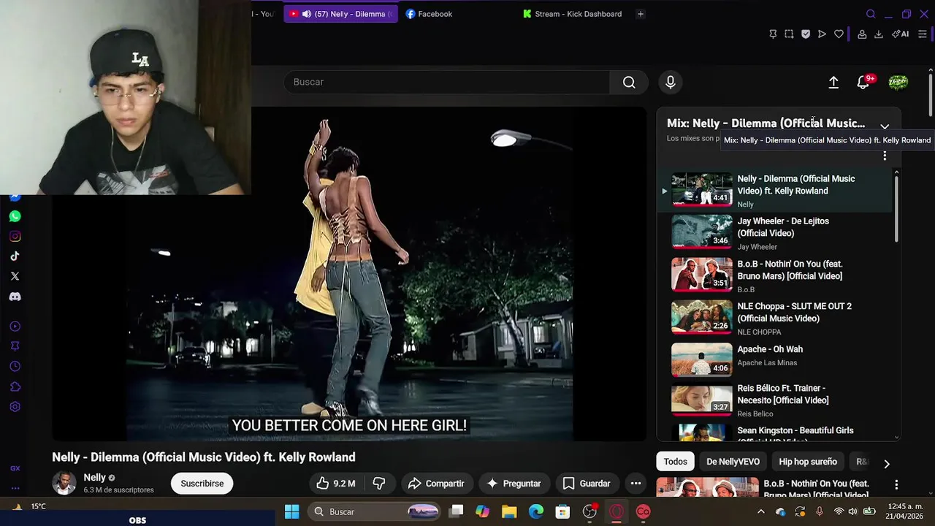Open TikTok in the Opera sidebar
Screen dimensions: 935x526
(15, 256)
